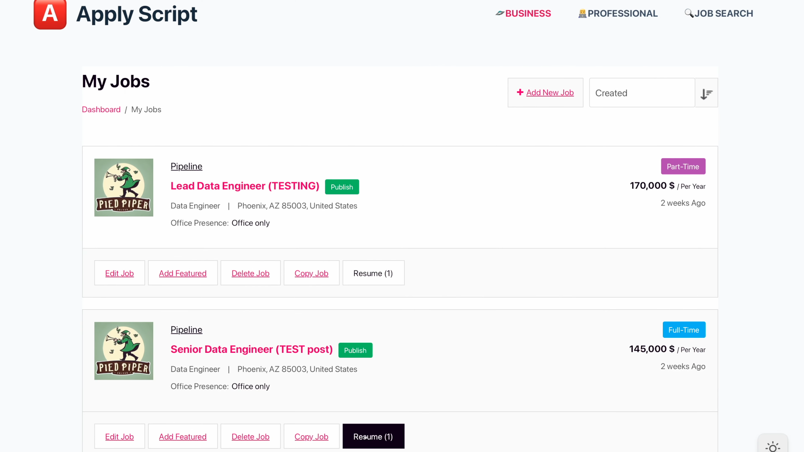
Task: Toggle the light/dark theme sun icon
Action: click(773, 446)
